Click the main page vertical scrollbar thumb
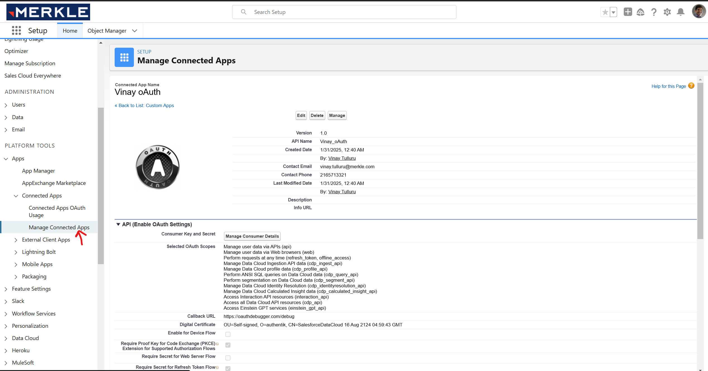The image size is (708, 371). click(x=700, y=161)
